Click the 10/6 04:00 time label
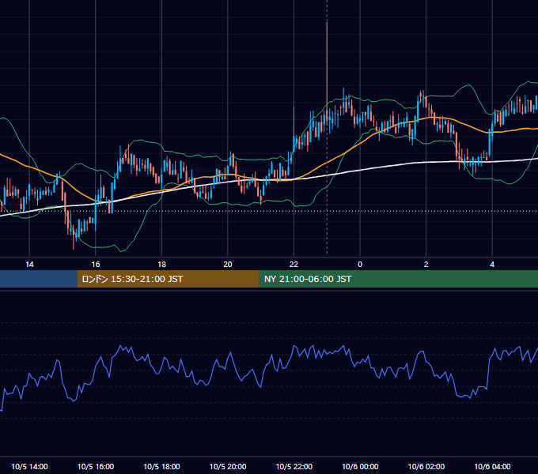Screen dimensions: 538x474 [x=492, y=466]
